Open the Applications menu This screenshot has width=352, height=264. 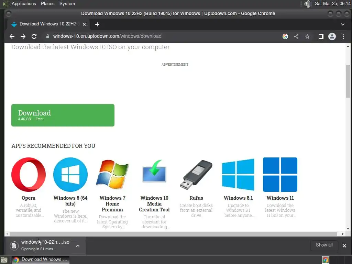(24, 3)
